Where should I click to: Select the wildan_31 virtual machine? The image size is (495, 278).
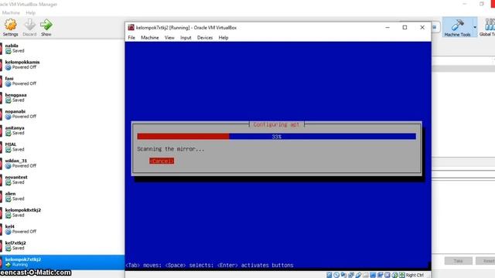coord(62,163)
